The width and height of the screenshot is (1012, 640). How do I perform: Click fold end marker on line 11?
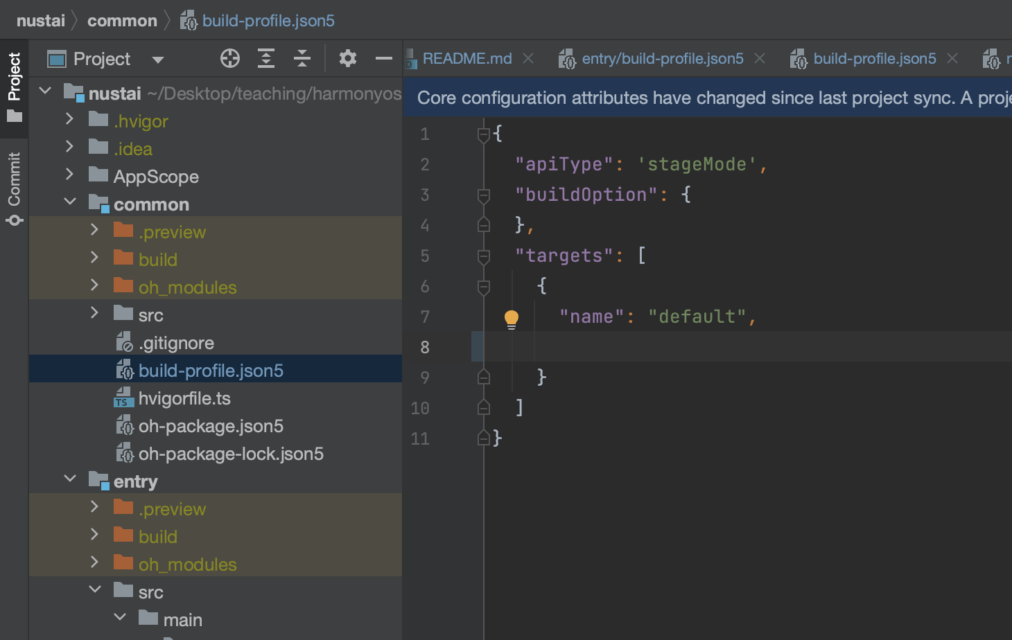pyautogui.click(x=484, y=438)
